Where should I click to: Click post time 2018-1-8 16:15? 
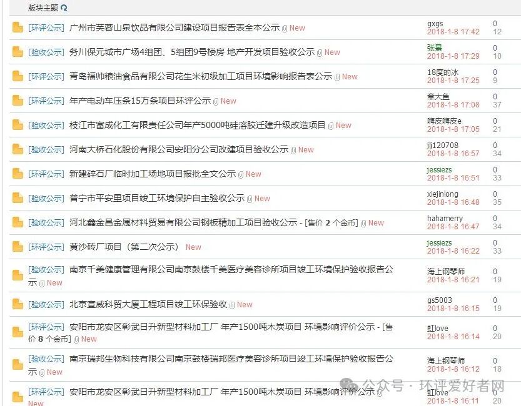coord(453,309)
